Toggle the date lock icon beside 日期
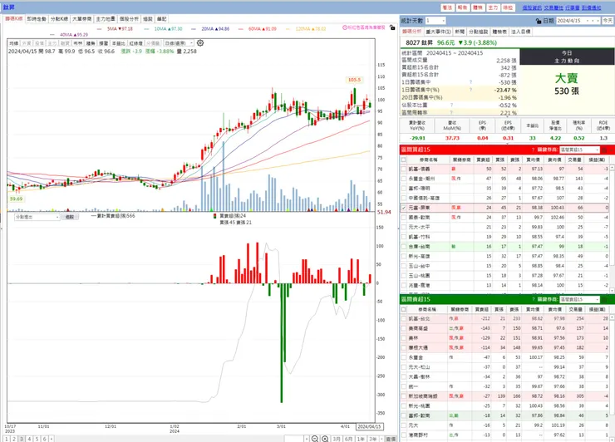Image resolution: width=615 pixels, height=442 pixels. (x=539, y=21)
